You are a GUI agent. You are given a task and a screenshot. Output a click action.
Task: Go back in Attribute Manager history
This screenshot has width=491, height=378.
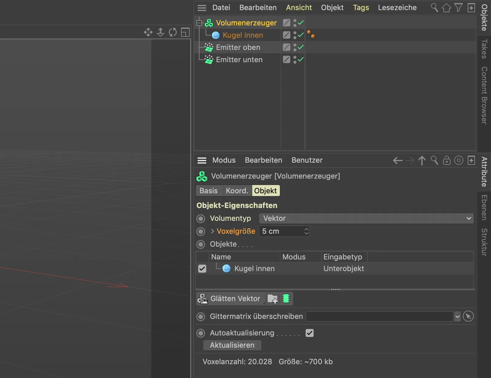(x=398, y=161)
